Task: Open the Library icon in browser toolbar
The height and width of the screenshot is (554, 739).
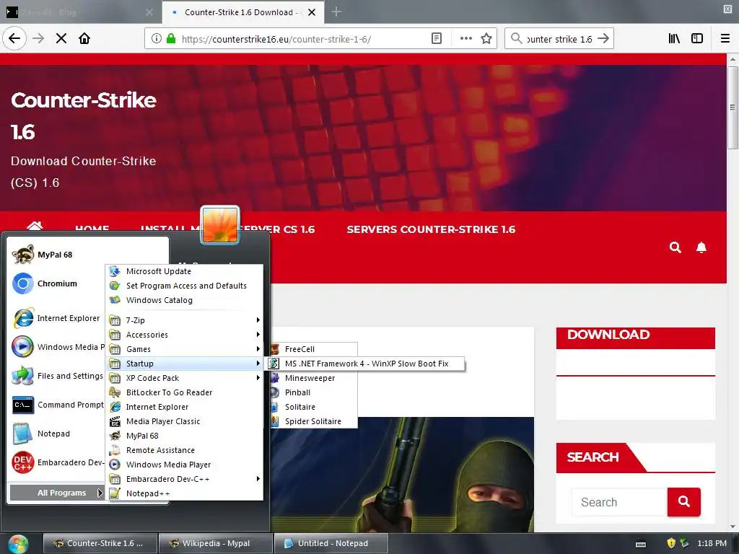Action: [674, 39]
